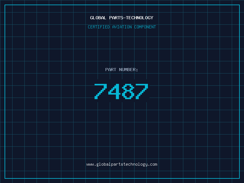Open the www.globalpartstechnology.com link

point(122,164)
